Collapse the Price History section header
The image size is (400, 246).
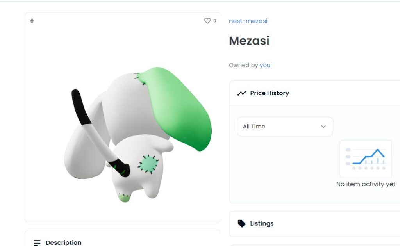(x=312, y=93)
